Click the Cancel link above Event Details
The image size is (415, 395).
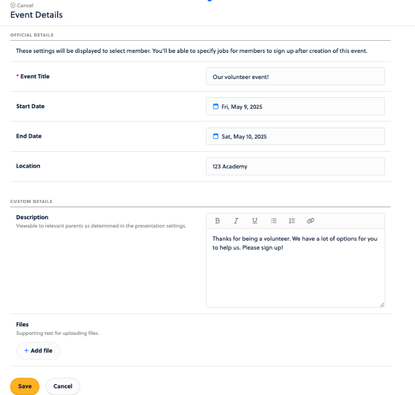[x=25, y=5]
